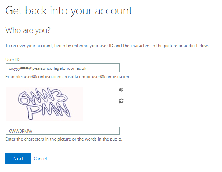Click the Cancel link beside Next
This screenshot has height=172, width=222.
point(40,159)
